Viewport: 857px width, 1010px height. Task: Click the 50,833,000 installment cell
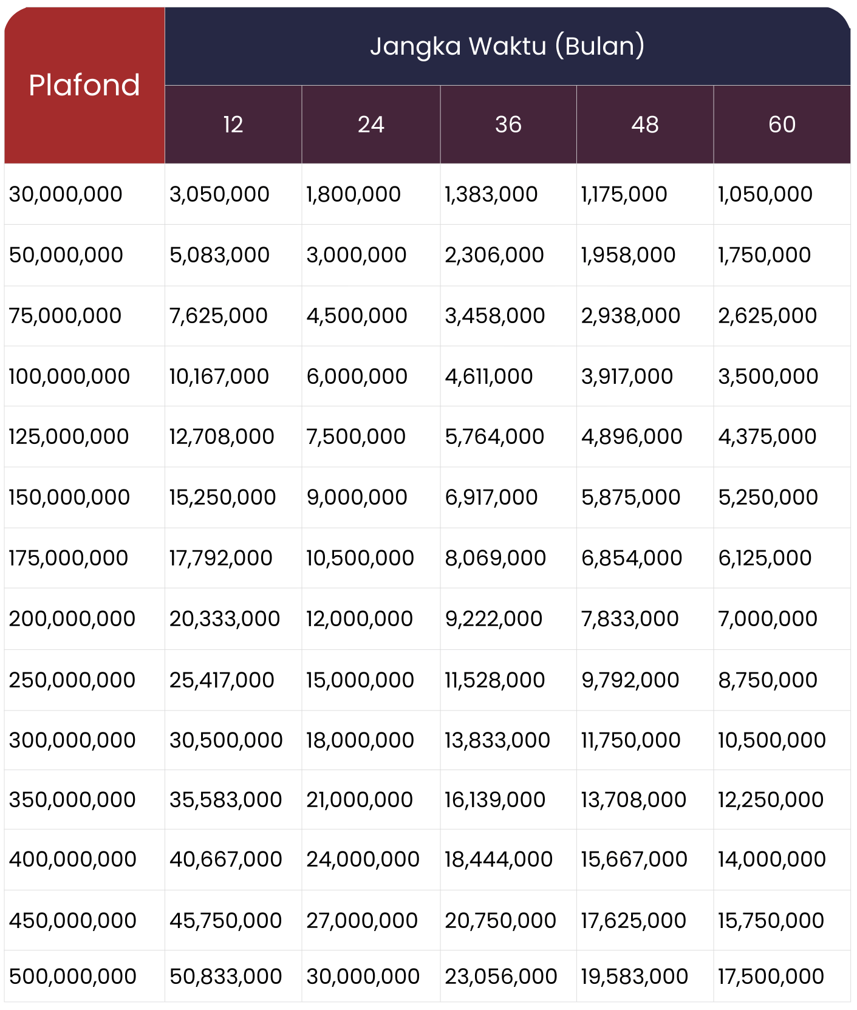click(x=225, y=977)
